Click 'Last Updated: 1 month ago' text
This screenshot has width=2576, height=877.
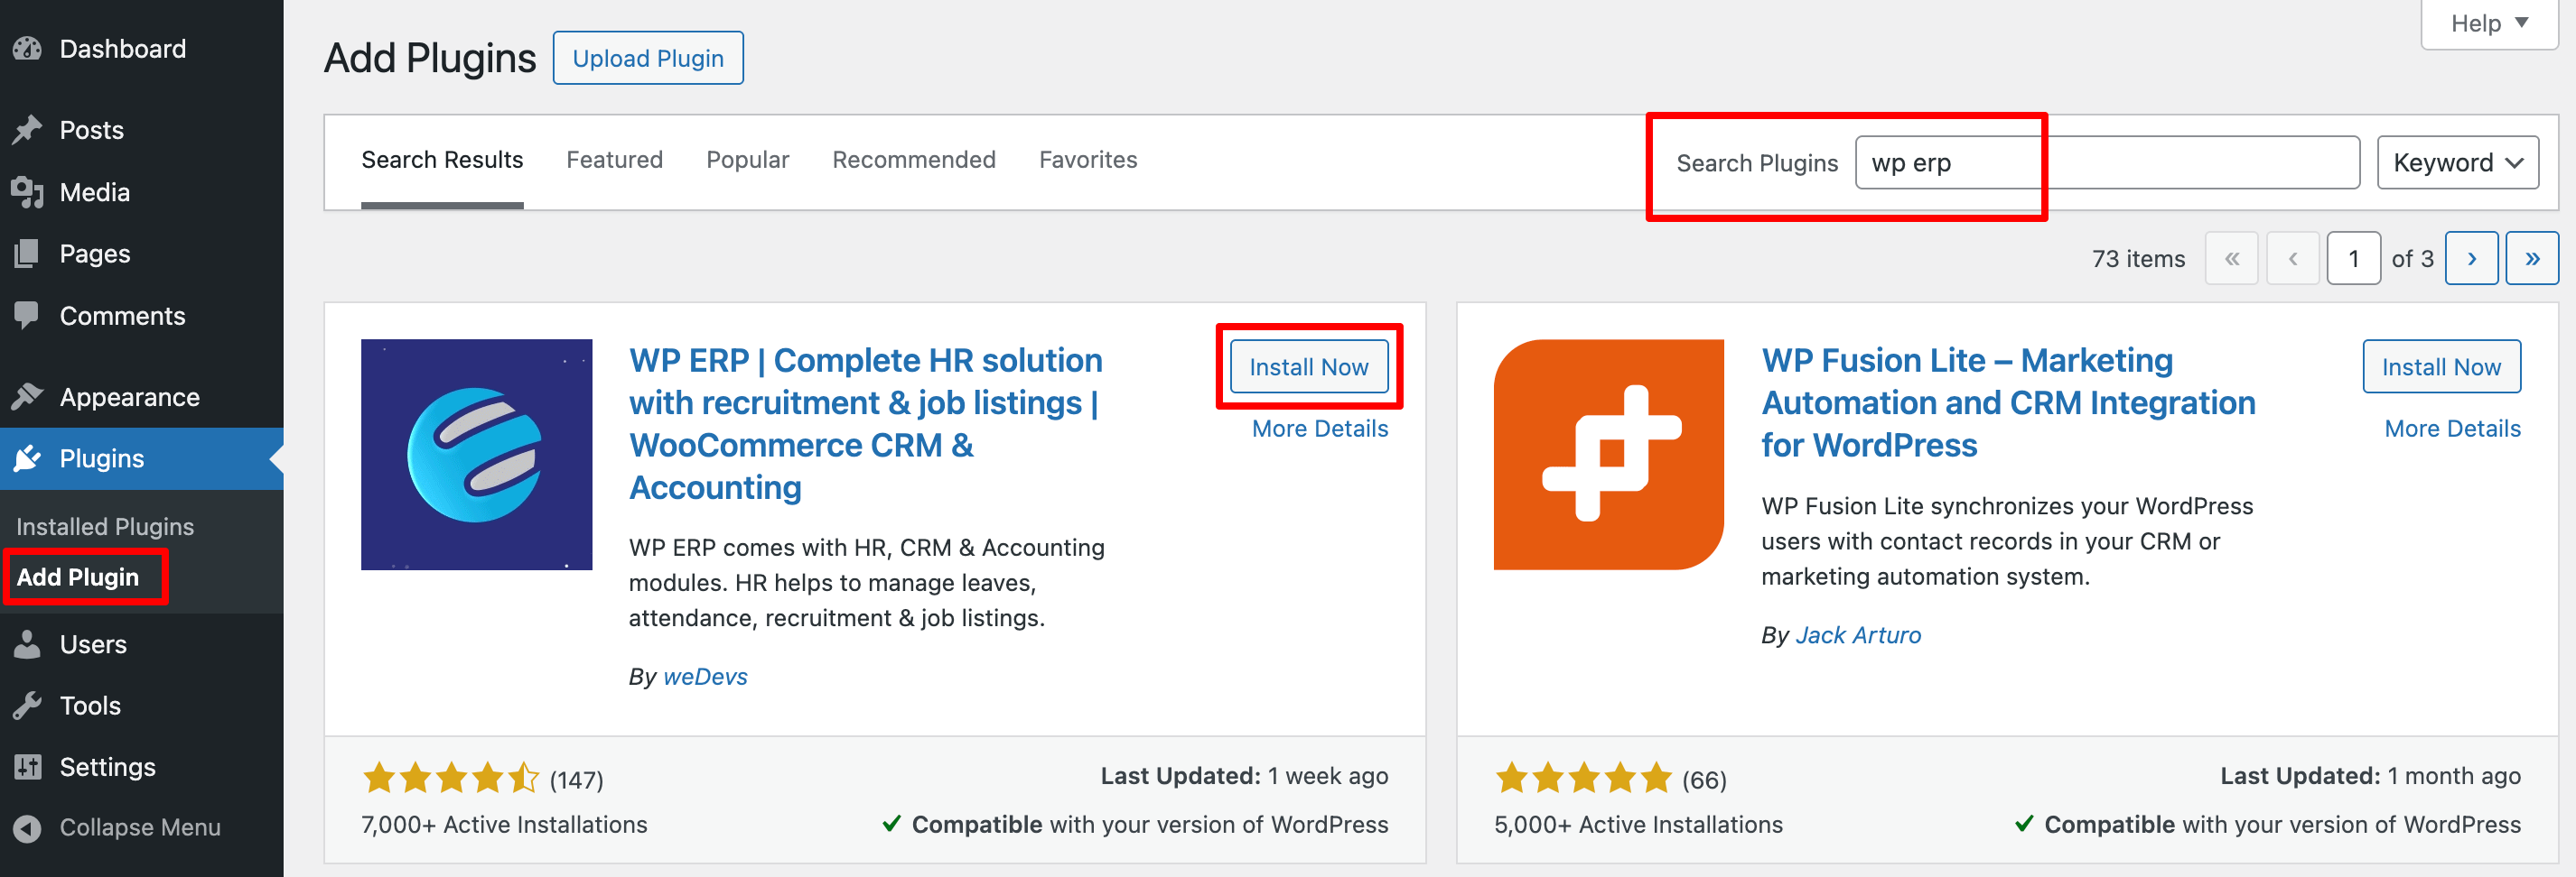[x=2370, y=776]
